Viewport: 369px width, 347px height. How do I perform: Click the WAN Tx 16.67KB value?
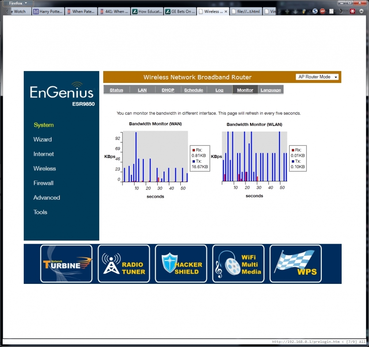200,167
